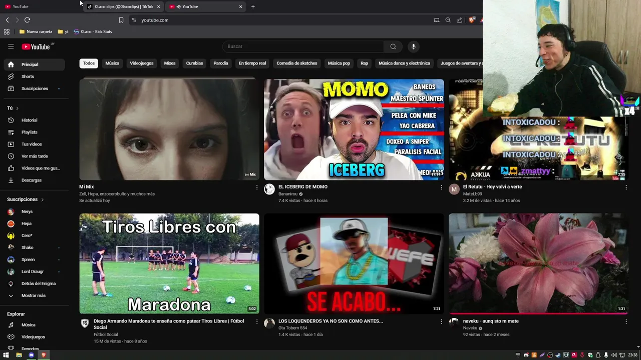Open Ver más tarde list
Viewport: 641px width, 360px height.
point(34,156)
